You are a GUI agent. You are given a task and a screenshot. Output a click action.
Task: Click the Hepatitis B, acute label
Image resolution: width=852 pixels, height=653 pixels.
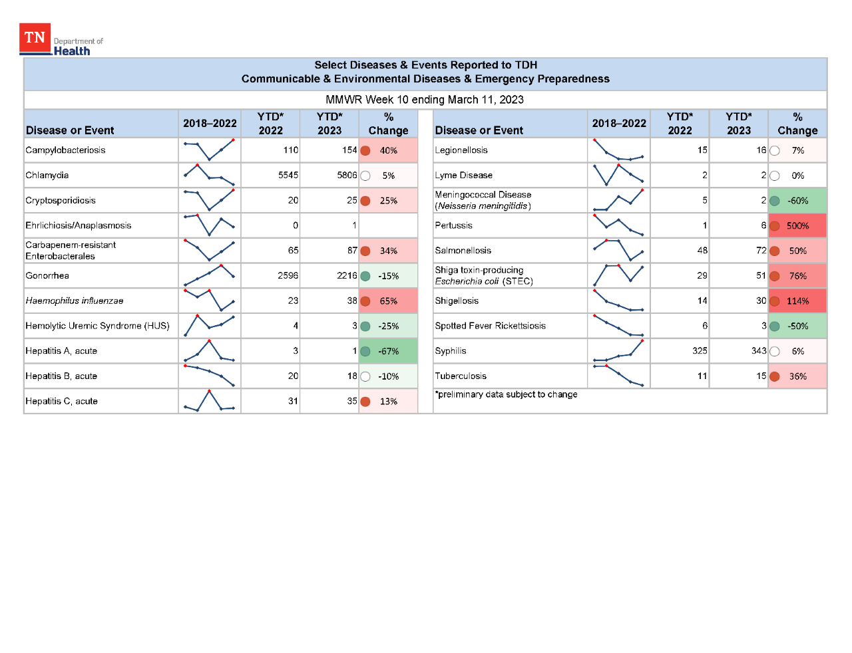point(61,376)
